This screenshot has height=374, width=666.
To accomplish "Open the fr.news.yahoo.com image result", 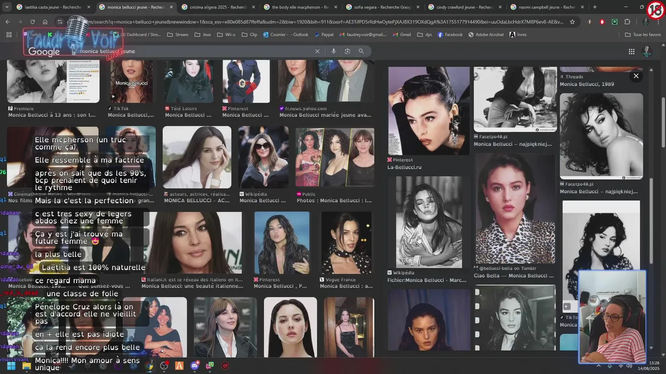I will coord(326,82).
